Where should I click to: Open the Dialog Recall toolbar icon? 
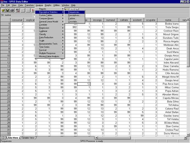18,10
